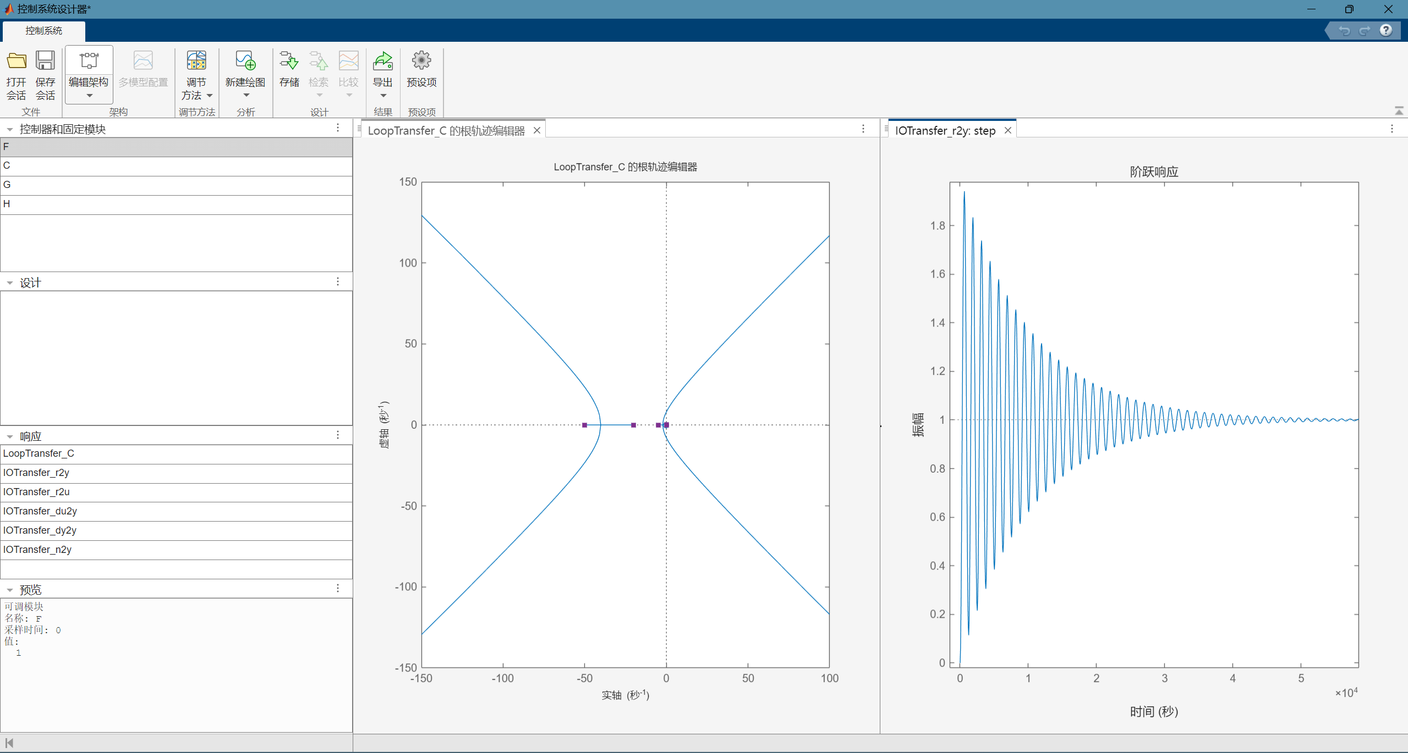This screenshot has height=753, width=1408.
Task: Click the Save Session disk icon
Action: point(45,61)
